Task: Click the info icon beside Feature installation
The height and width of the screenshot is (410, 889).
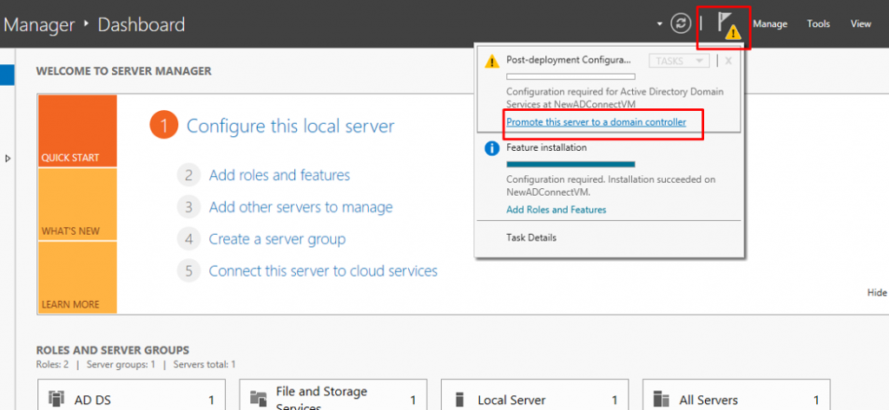Action: (x=491, y=148)
